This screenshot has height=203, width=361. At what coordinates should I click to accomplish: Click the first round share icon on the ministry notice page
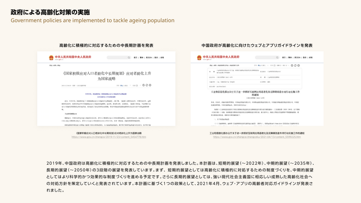292,65
